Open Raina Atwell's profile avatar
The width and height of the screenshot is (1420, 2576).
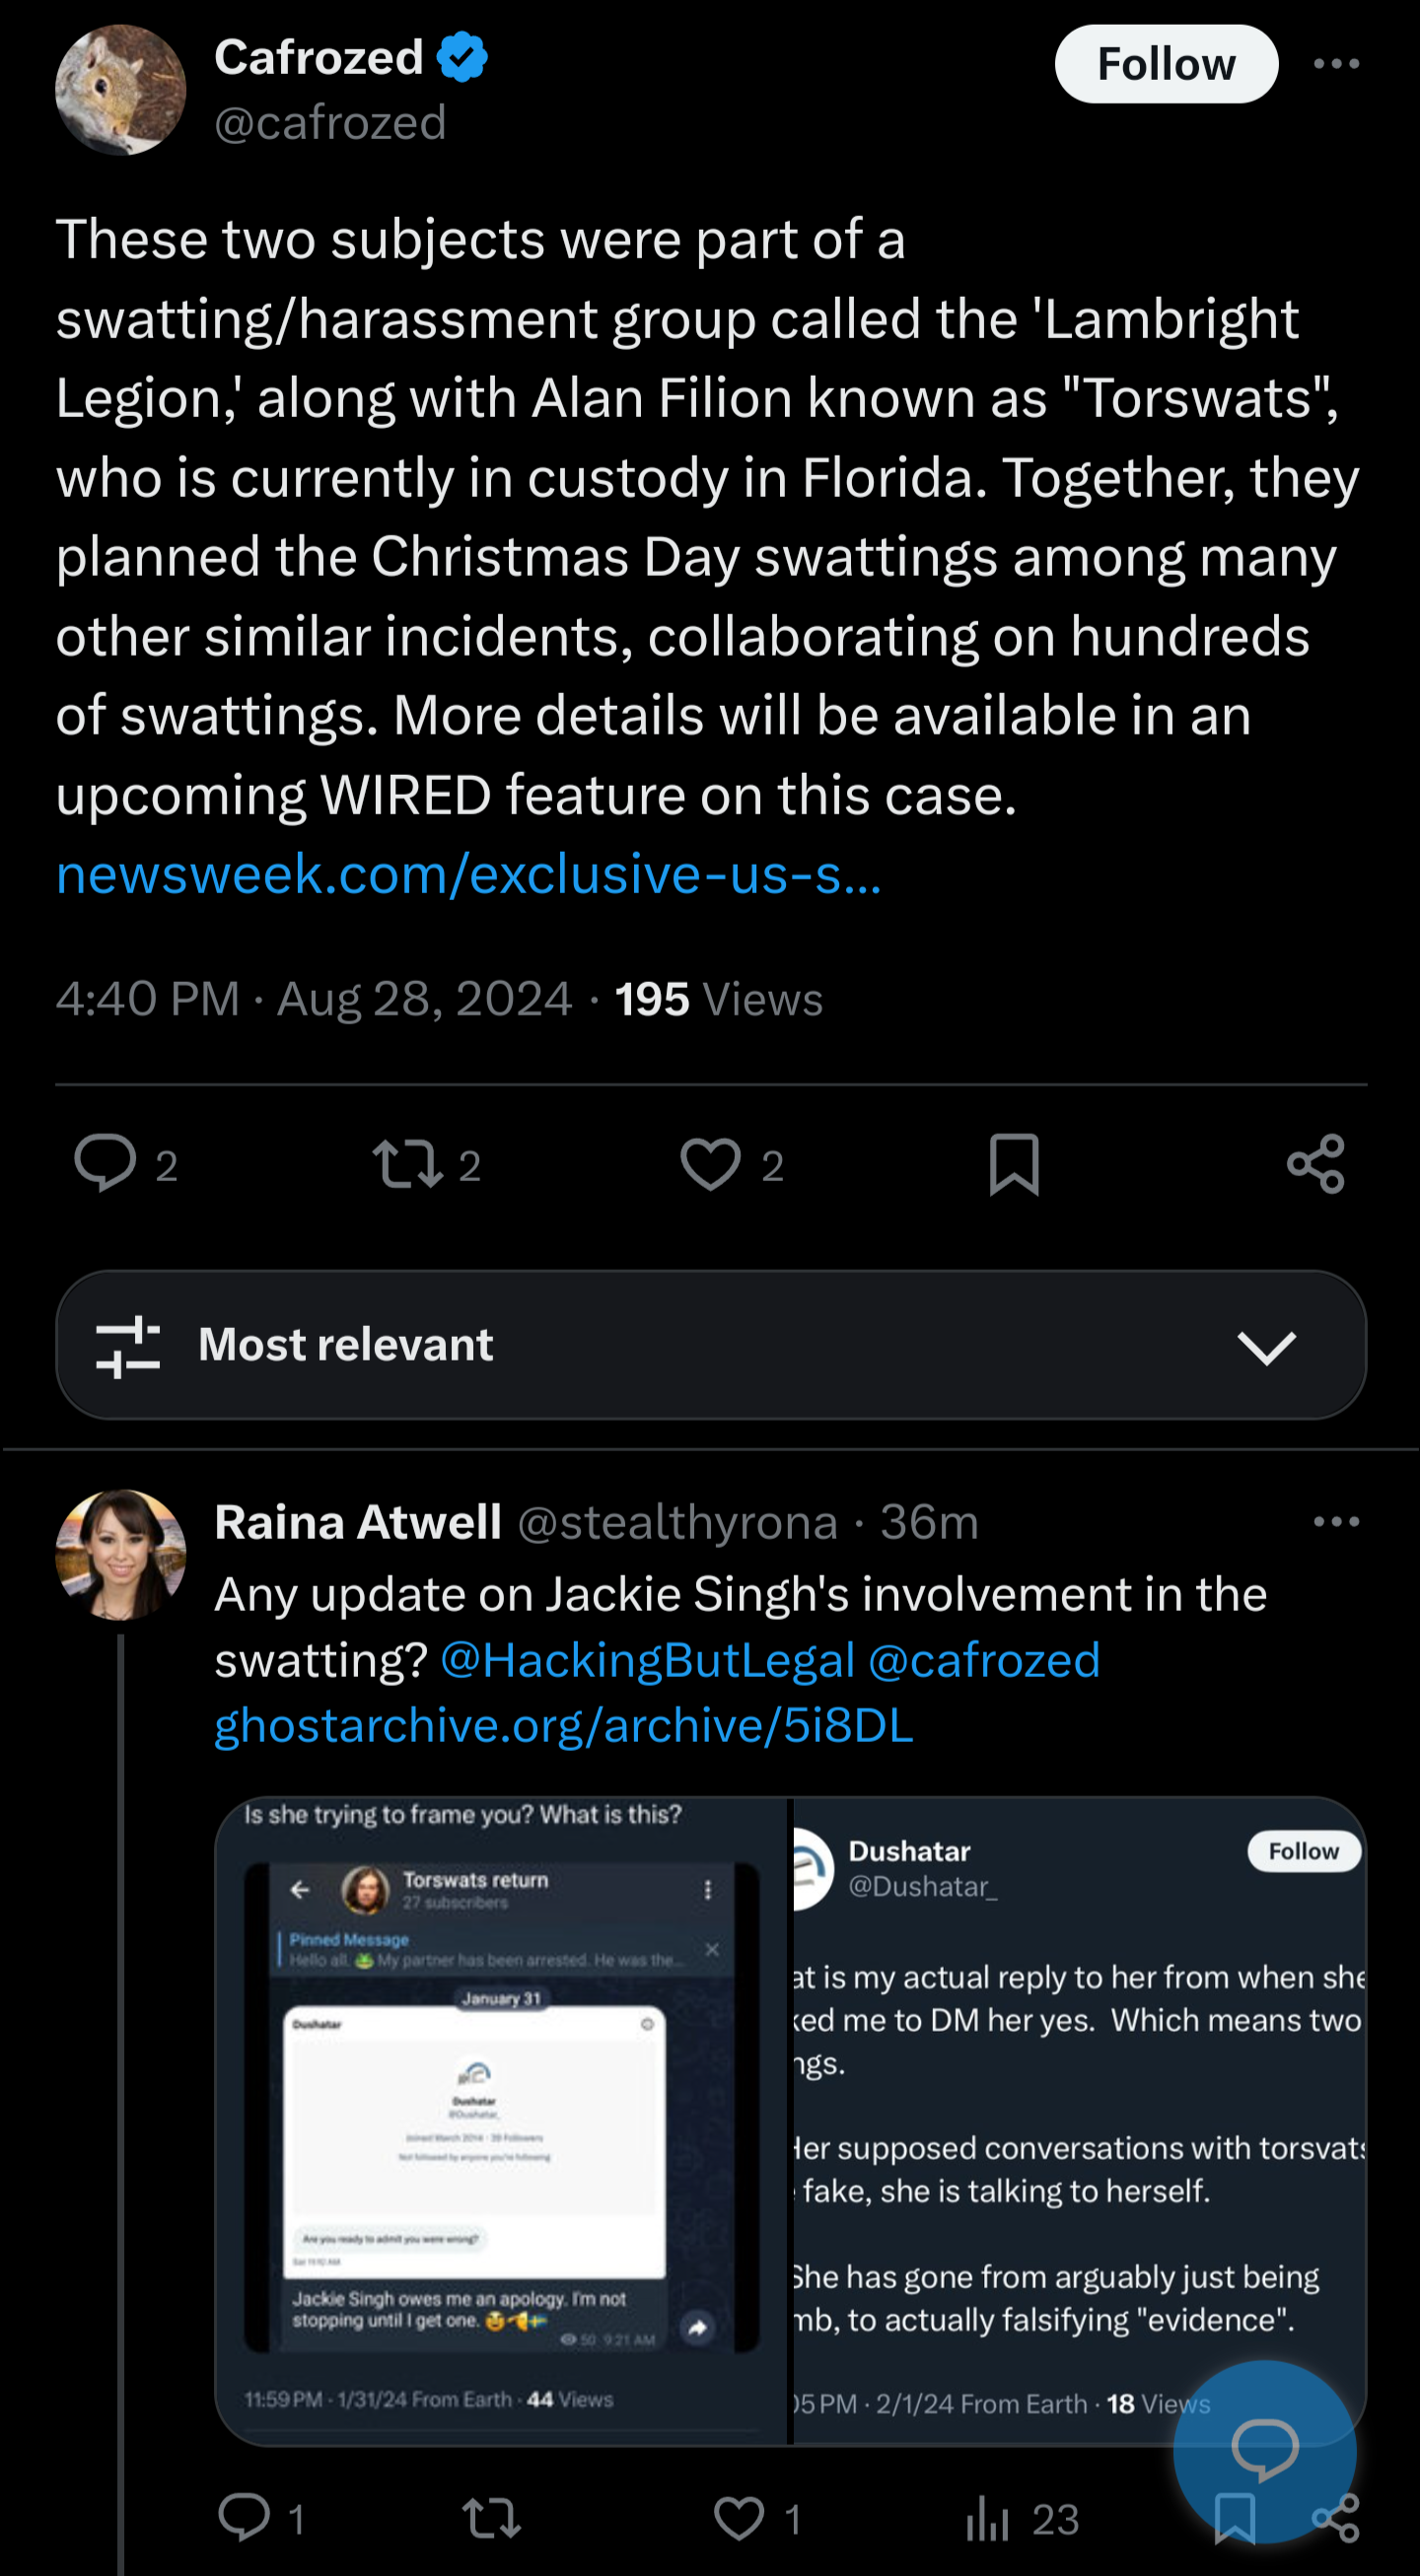[120, 1555]
